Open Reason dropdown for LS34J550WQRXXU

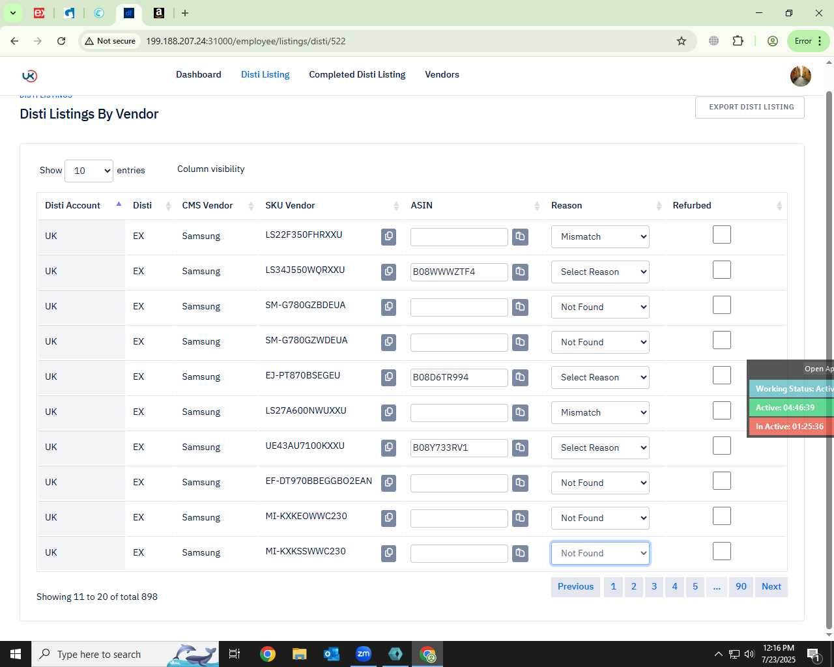[x=600, y=272]
